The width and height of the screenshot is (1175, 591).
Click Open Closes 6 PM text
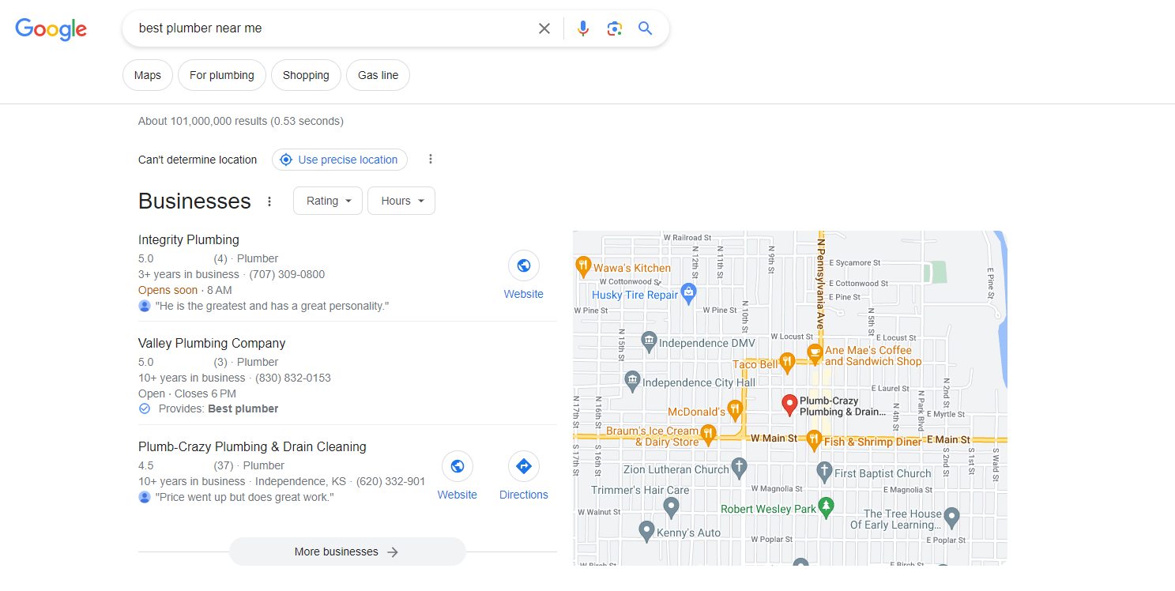click(x=187, y=393)
